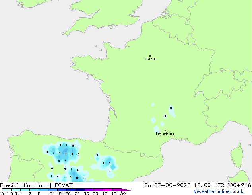Click the (00+216) forecast offset text

pyautogui.click(x=240, y=185)
